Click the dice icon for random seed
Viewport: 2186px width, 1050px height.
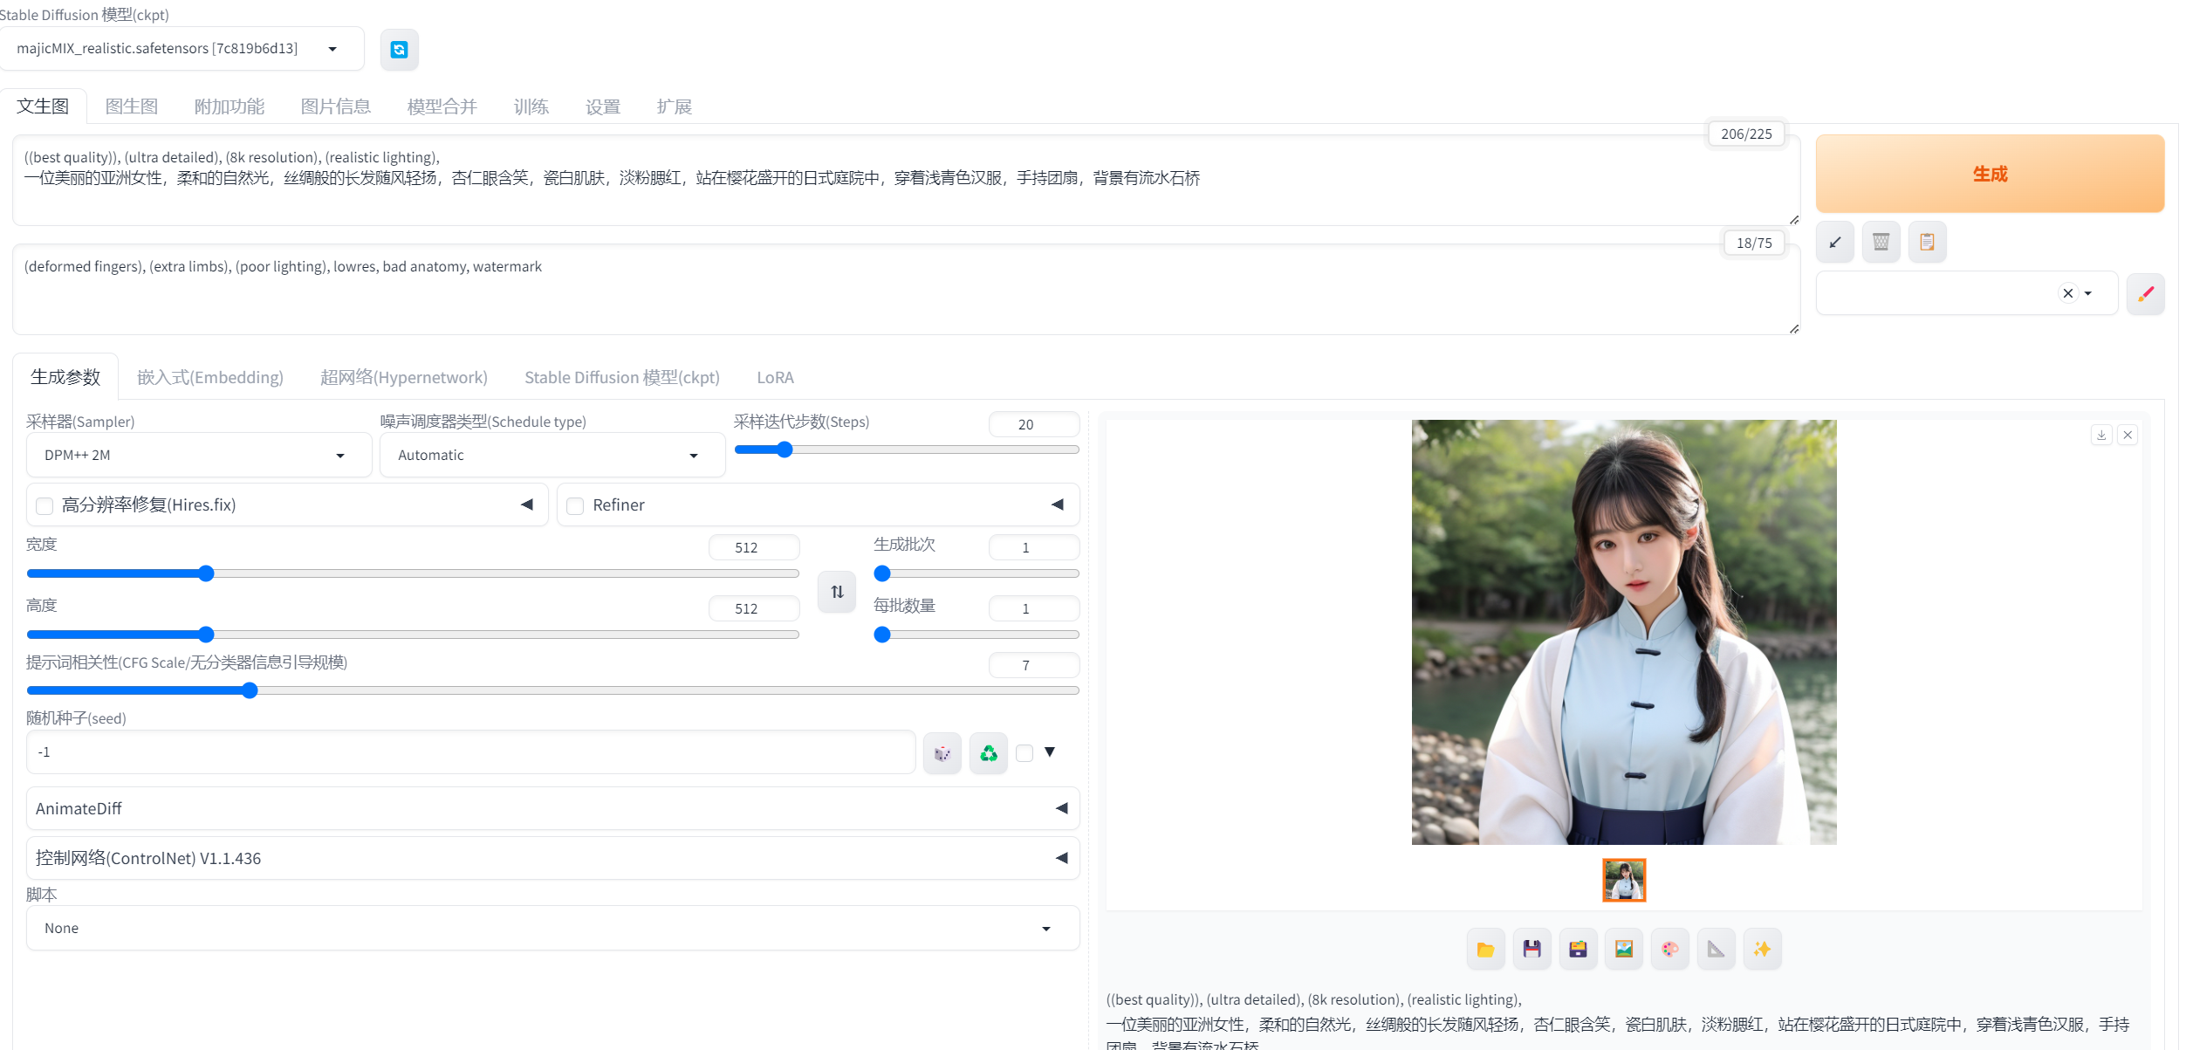(x=942, y=753)
